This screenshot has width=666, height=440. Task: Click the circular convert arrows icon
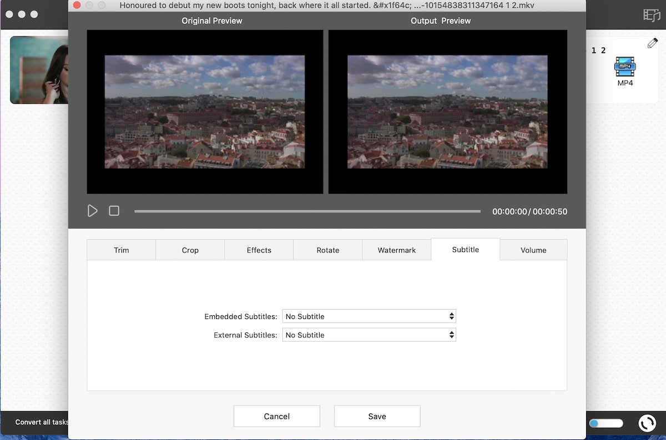(647, 423)
